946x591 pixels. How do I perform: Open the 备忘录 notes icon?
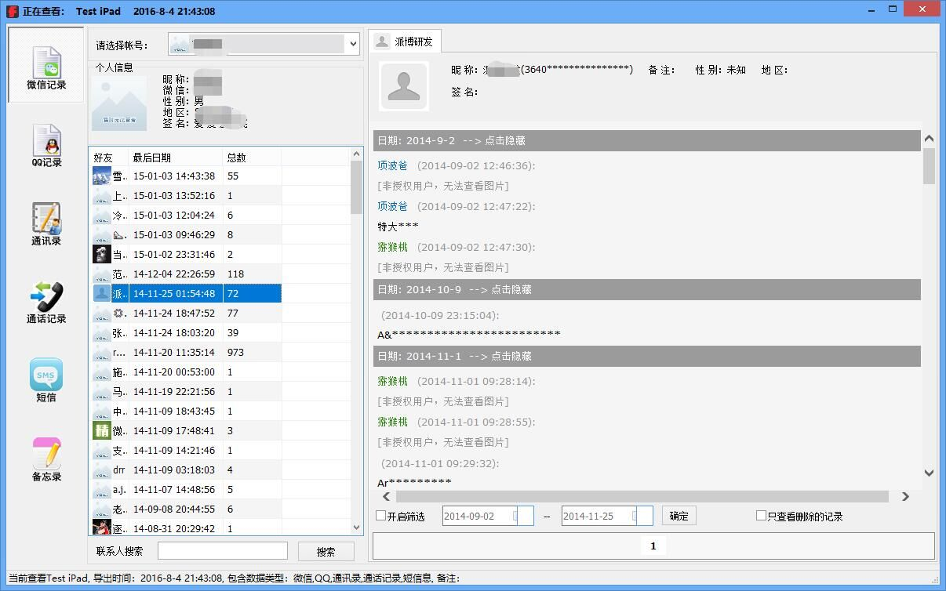coord(46,457)
